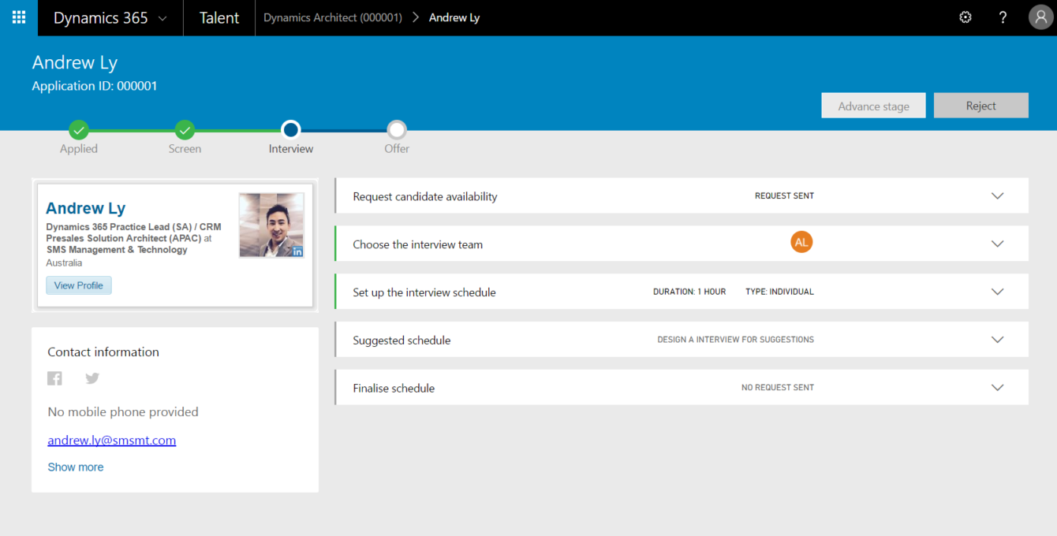1057x536 pixels.
Task: Open the help question mark icon
Action: point(1003,17)
